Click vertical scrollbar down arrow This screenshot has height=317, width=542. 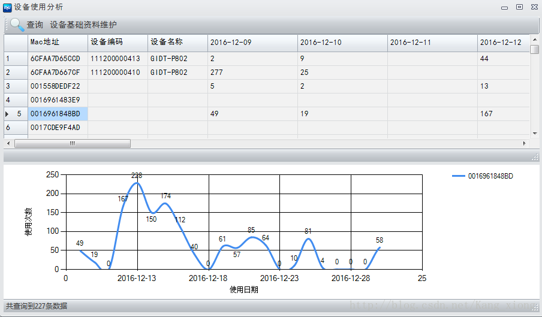pos(535,134)
